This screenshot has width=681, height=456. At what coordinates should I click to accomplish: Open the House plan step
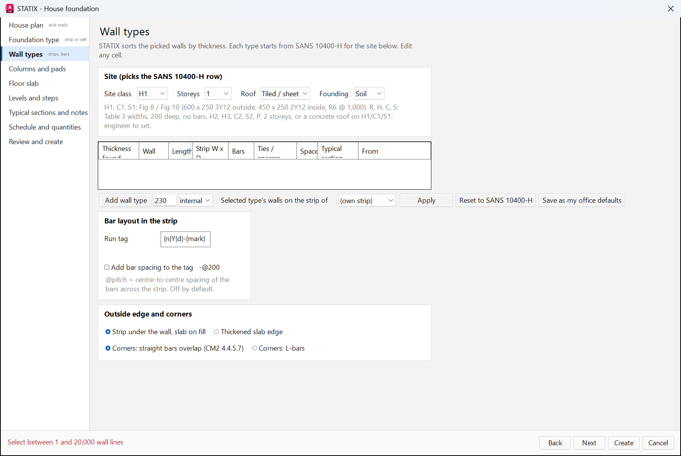(x=45, y=25)
